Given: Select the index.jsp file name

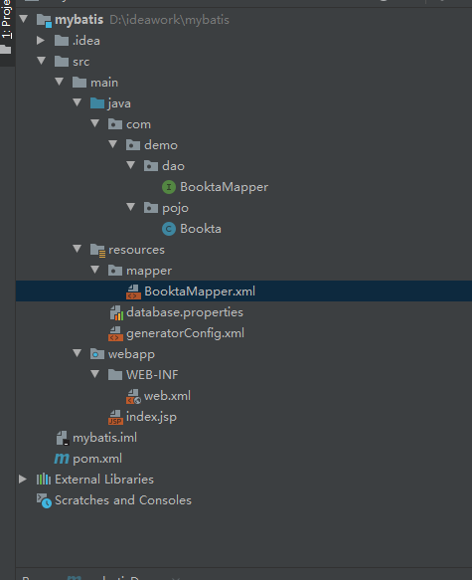Looking at the screenshot, I should (x=151, y=417).
